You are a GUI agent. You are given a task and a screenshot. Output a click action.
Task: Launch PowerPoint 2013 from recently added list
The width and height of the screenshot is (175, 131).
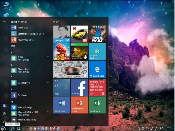[30, 40]
